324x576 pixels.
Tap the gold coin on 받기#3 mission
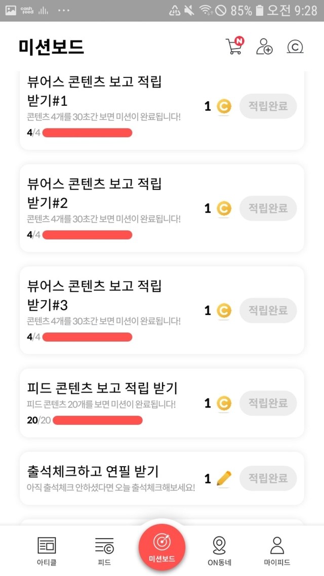[x=224, y=310]
